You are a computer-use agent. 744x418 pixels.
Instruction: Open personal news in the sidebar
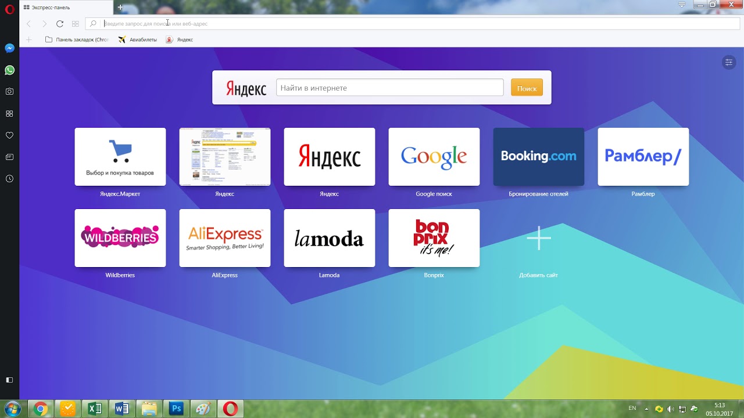(x=9, y=157)
